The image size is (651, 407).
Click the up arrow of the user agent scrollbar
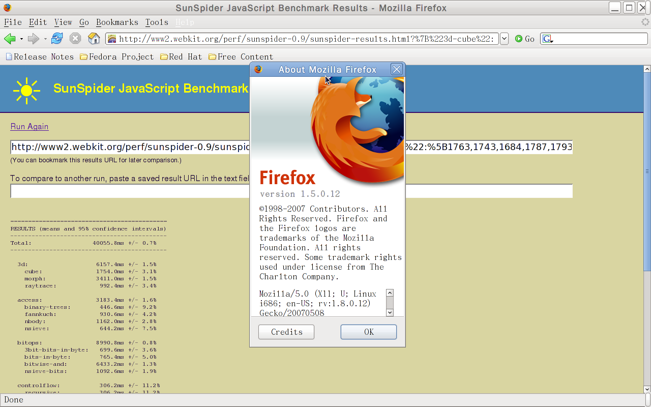(390, 293)
